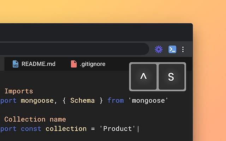226x141 pixels.
Task: Open the blue terminal extension icon
Action: (172, 49)
